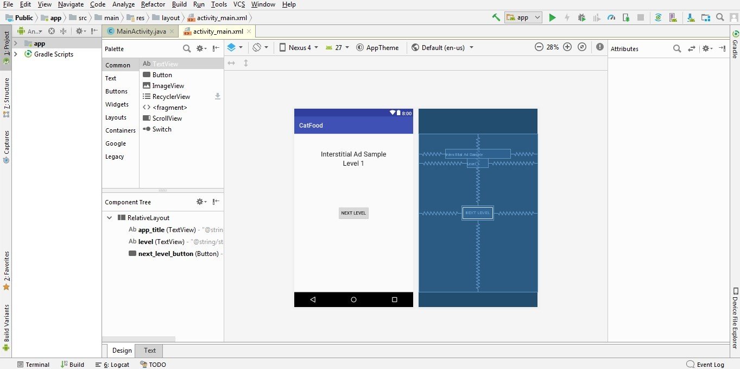Zoom in the design with plus icon
The height and width of the screenshot is (369, 740).
(567, 47)
